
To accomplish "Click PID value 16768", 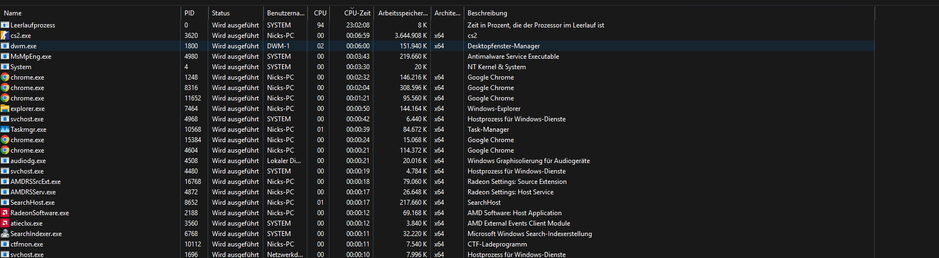I will 193,182.
